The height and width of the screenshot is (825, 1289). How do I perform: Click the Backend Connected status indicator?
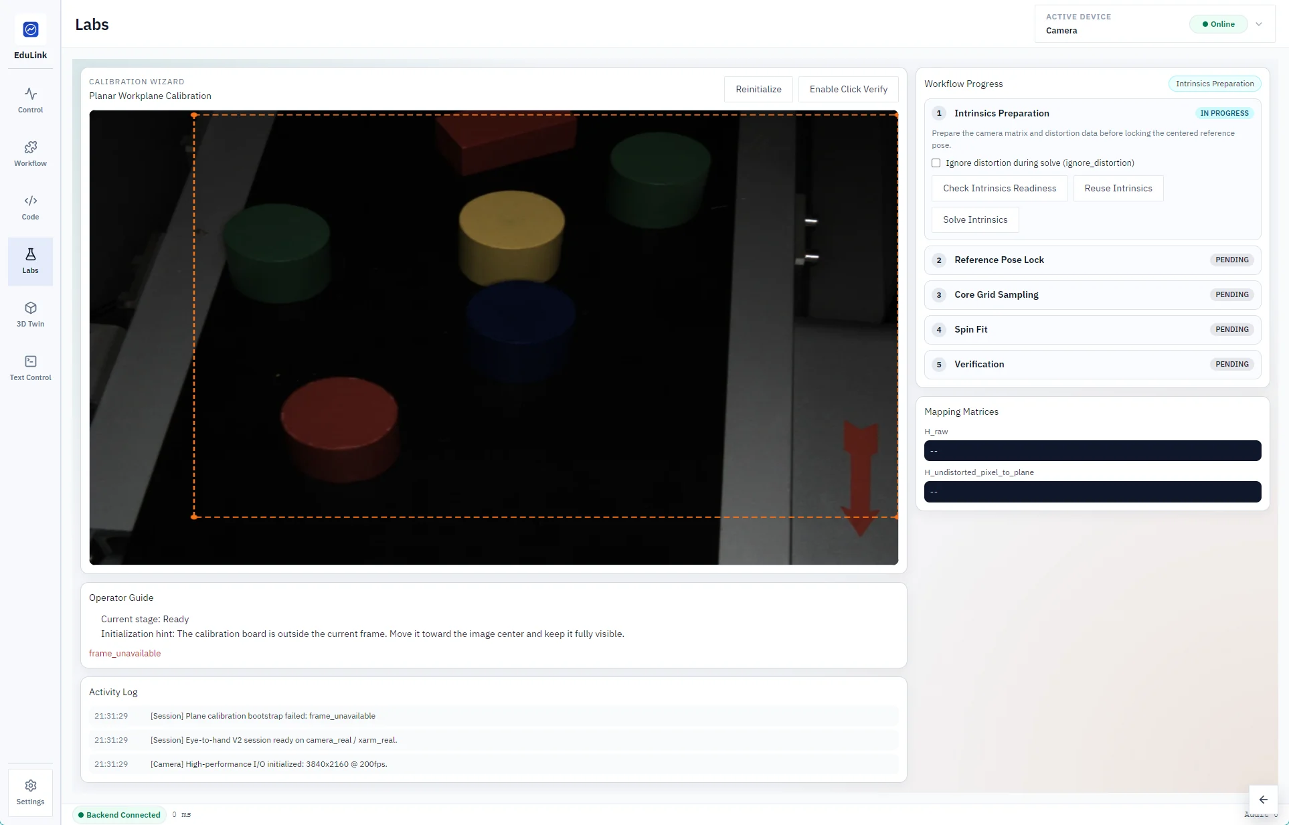[x=119, y=815]
